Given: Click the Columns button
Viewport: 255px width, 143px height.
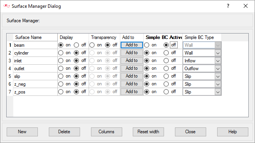Looking at the screenshot, I should click(107, 132).
